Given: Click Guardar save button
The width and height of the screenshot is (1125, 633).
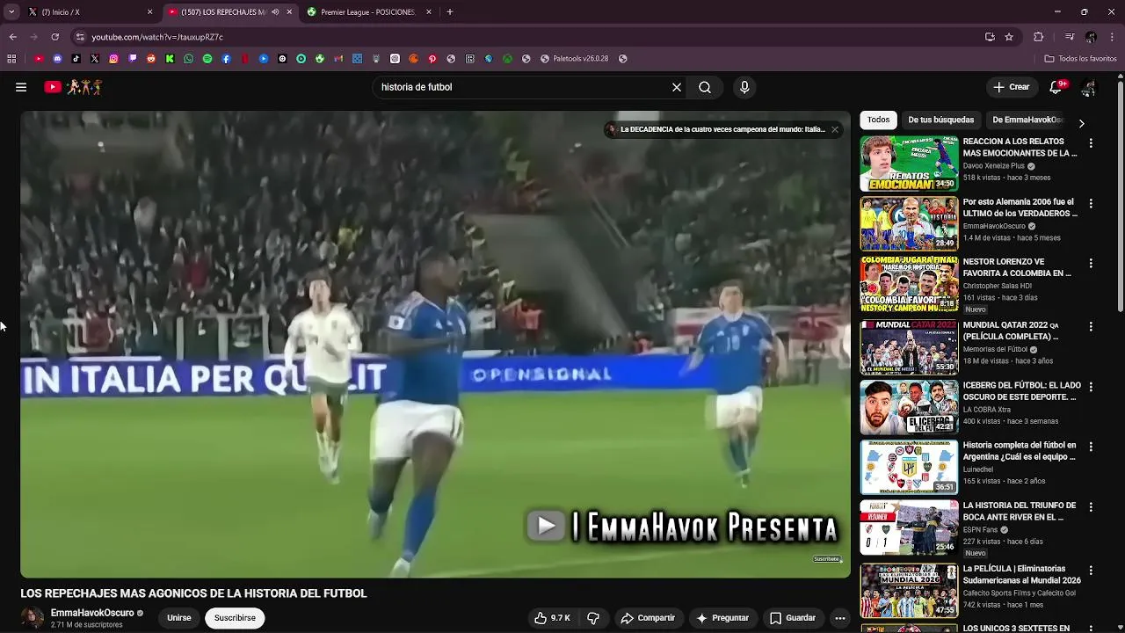Looking at the screenshot, I should pyautogui.click(x=793, y=618).
